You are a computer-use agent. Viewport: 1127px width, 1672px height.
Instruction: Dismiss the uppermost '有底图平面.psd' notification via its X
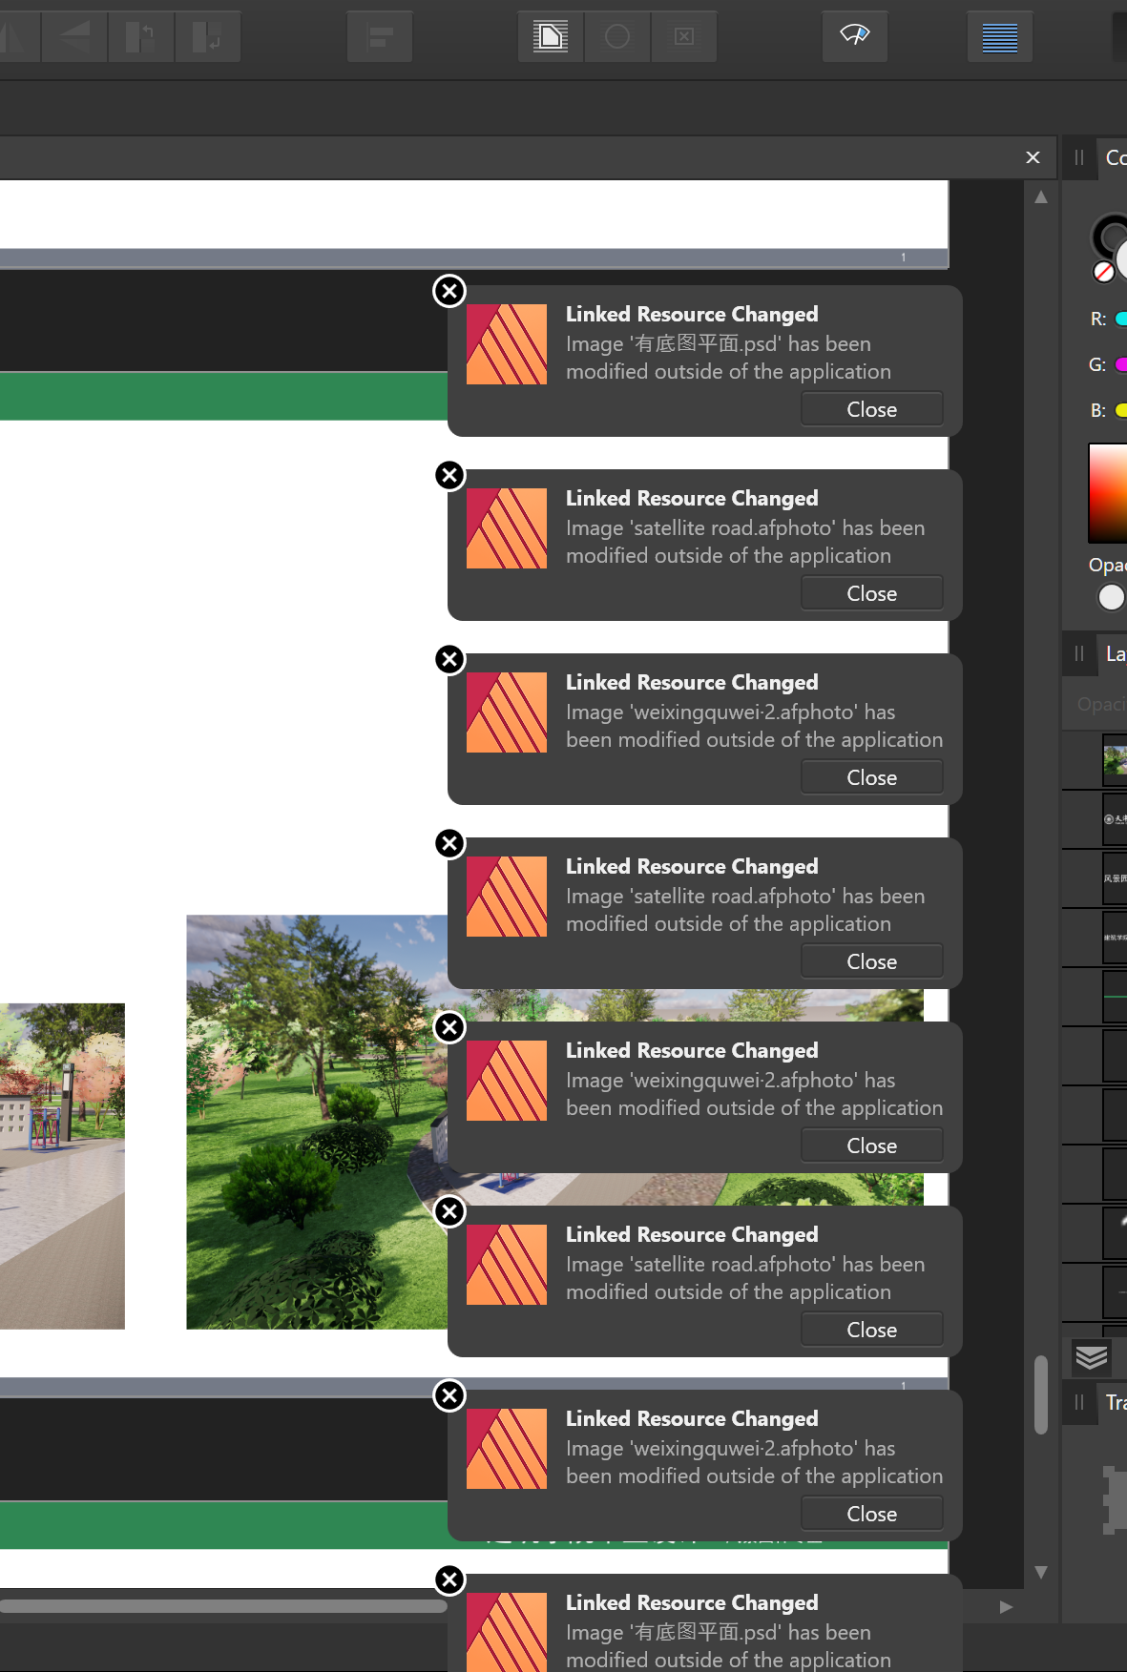[x=449, y=291]
